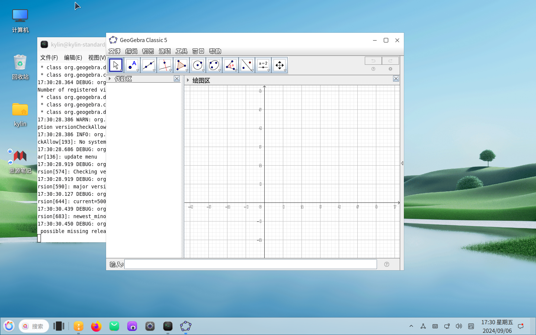The width and height of the screenshot is (536, 335).
Task: Open the green app-store icon in taskbar
Action: (x=114, y=326)
